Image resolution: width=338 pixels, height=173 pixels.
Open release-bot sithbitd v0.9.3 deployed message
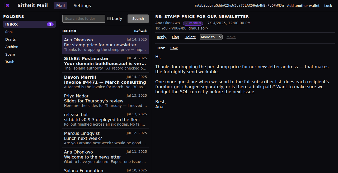pyautogui.click(x=105, y=119)
